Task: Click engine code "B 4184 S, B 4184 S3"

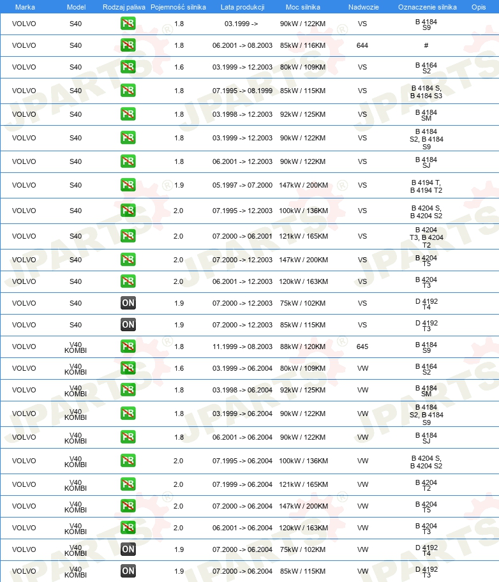Action: tap(426, 92)
